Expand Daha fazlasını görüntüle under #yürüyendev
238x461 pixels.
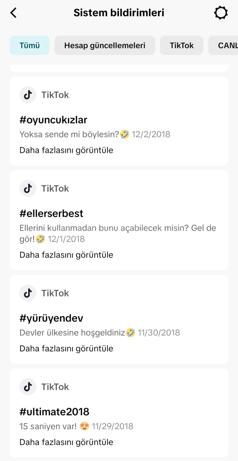67,349
